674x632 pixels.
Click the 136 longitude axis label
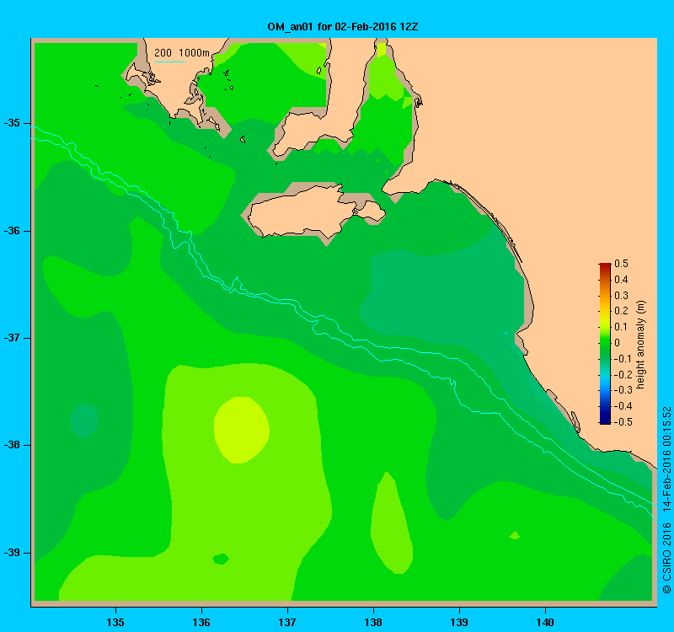click(201, 622)
